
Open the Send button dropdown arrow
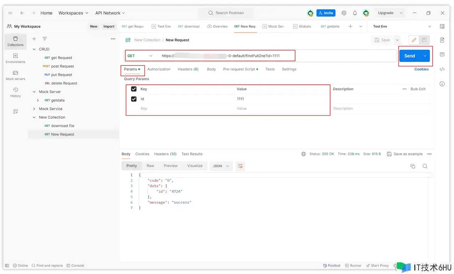[425, 56]
